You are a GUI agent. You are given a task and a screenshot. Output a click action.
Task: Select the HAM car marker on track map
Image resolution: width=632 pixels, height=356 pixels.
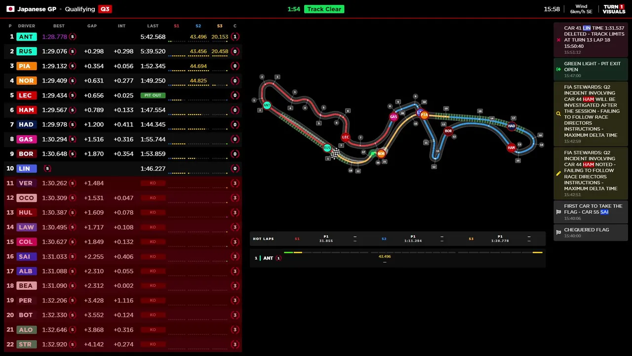pos(511,147)
